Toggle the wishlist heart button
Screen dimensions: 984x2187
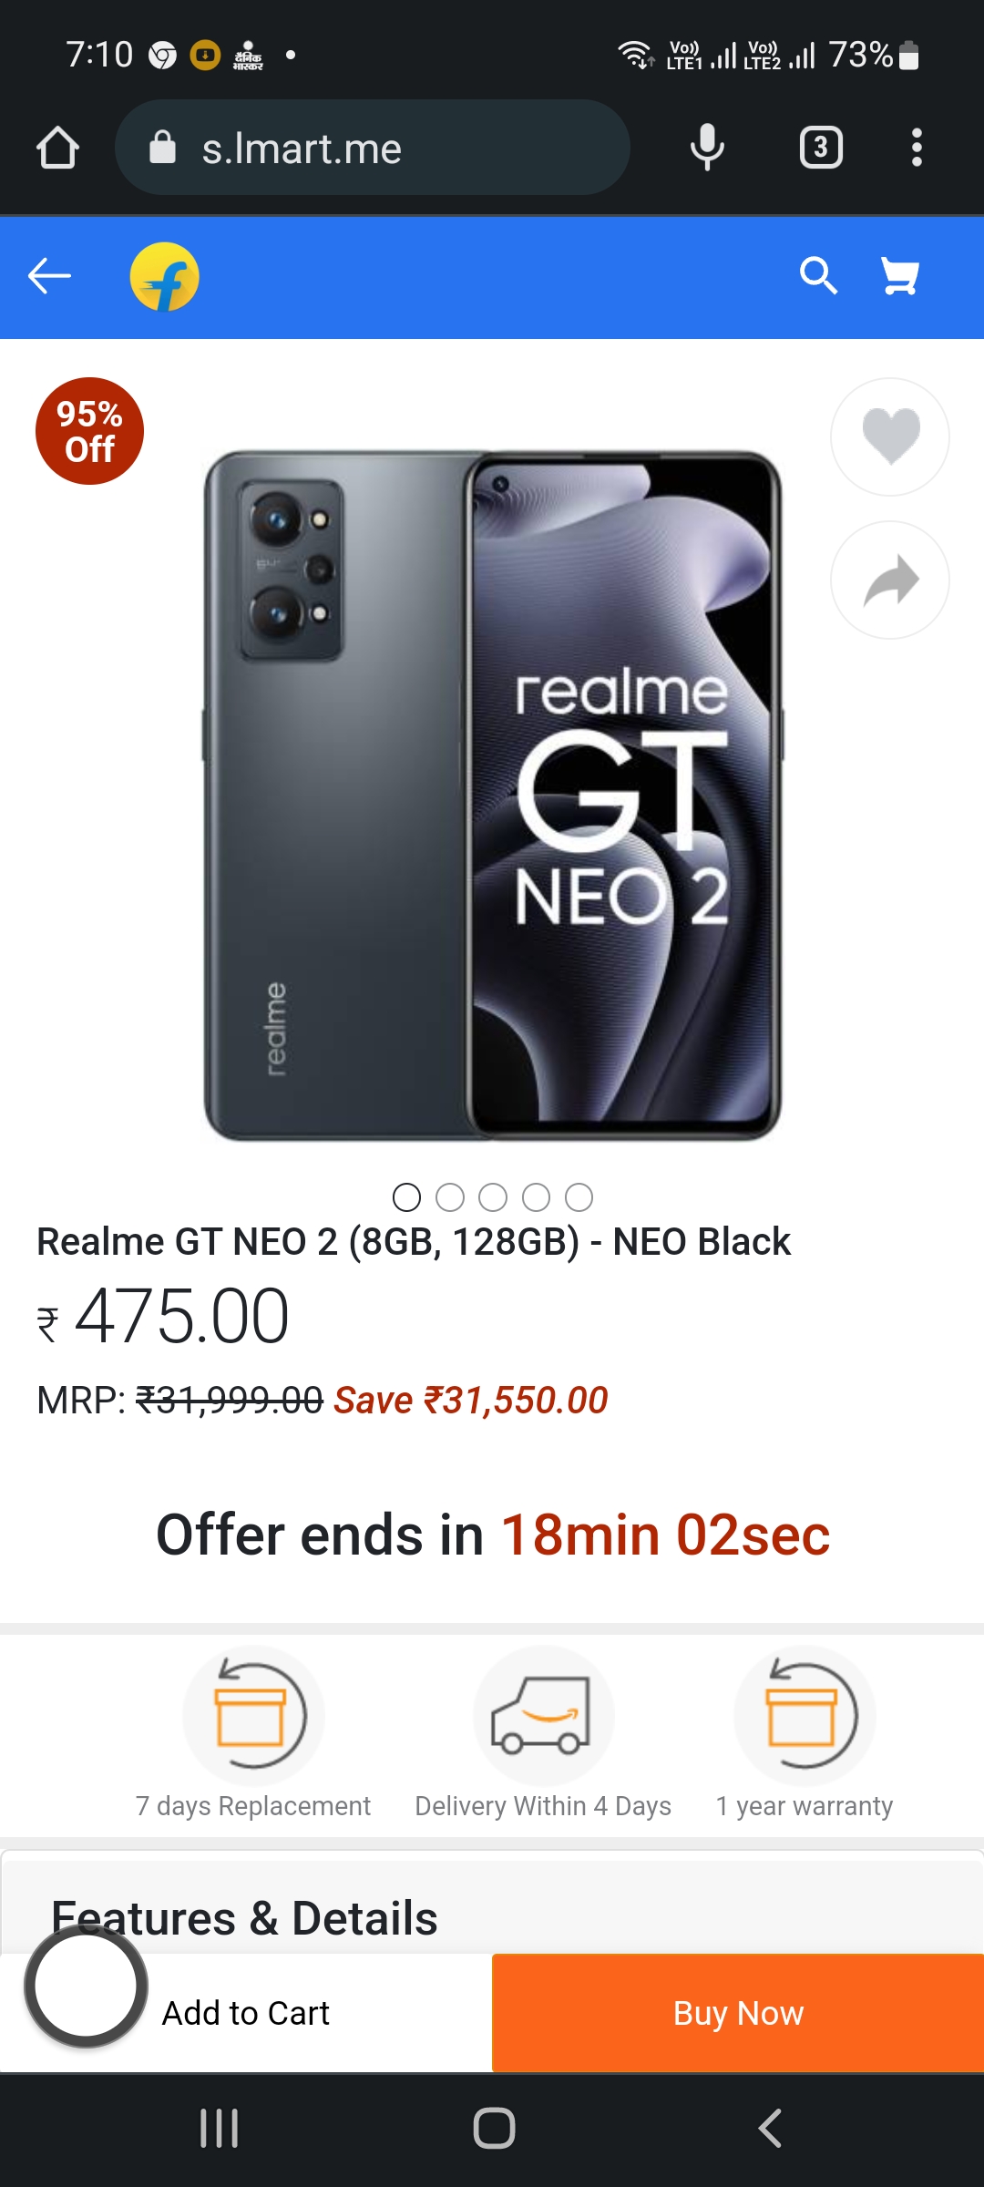[889, 436]
